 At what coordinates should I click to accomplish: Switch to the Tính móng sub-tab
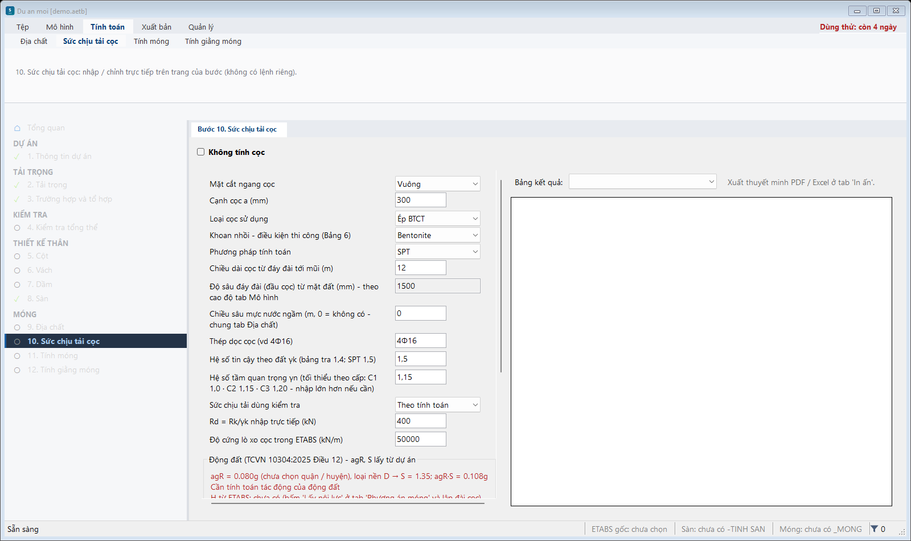[151, 41]
